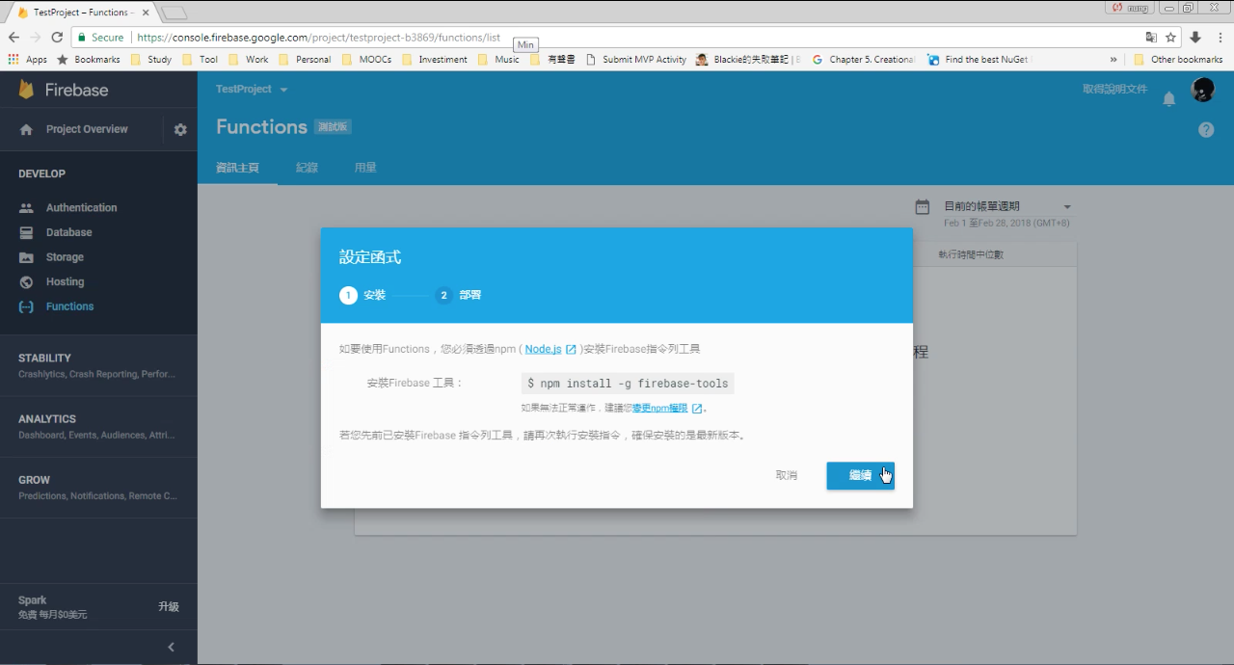Click 升級 upgrade plan button
1234x665 pixels.
point(169,606)
